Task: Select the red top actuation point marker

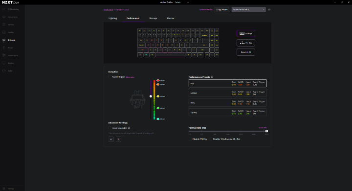Action: [x=158, y=80]
